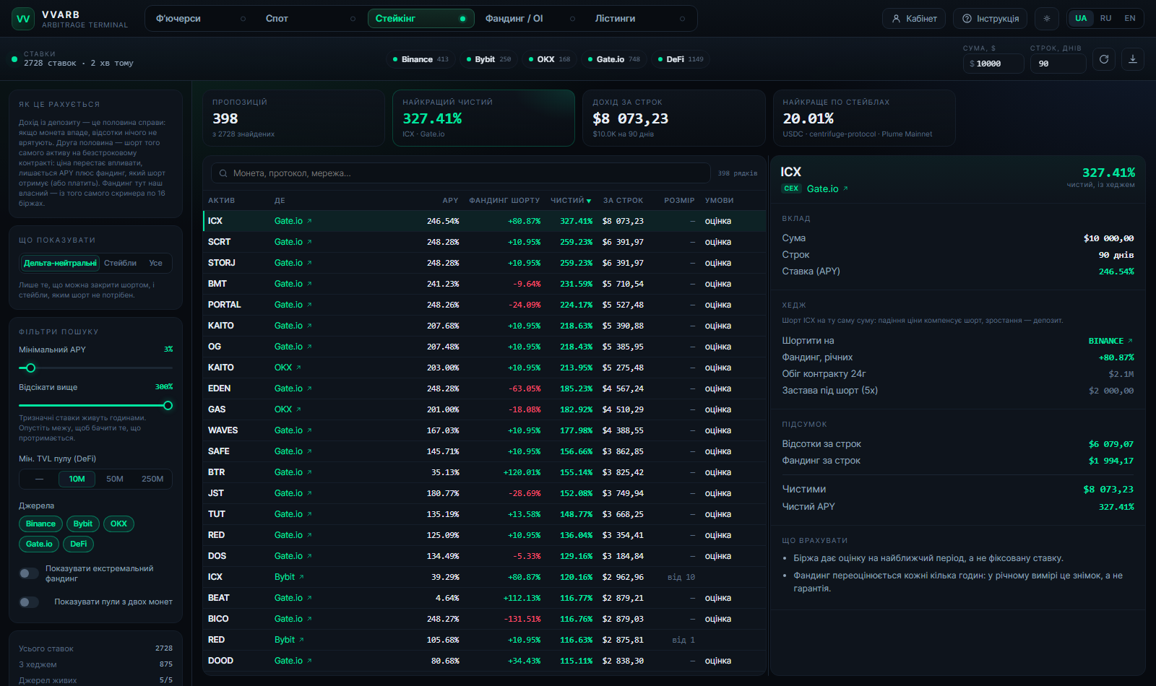Select Усе display mode

[155, 263]
